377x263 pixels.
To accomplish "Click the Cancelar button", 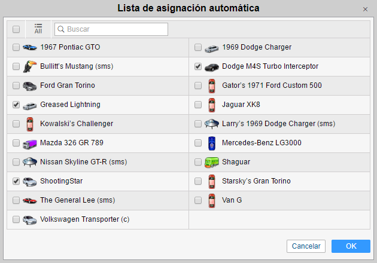I will pyautogui.click(x=306, y=246).
